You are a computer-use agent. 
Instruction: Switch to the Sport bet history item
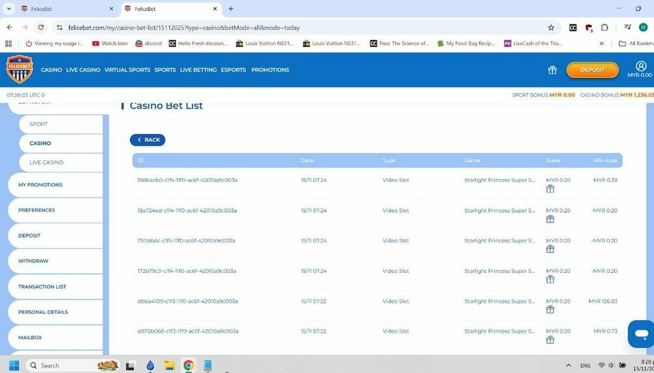click(39, 124)
